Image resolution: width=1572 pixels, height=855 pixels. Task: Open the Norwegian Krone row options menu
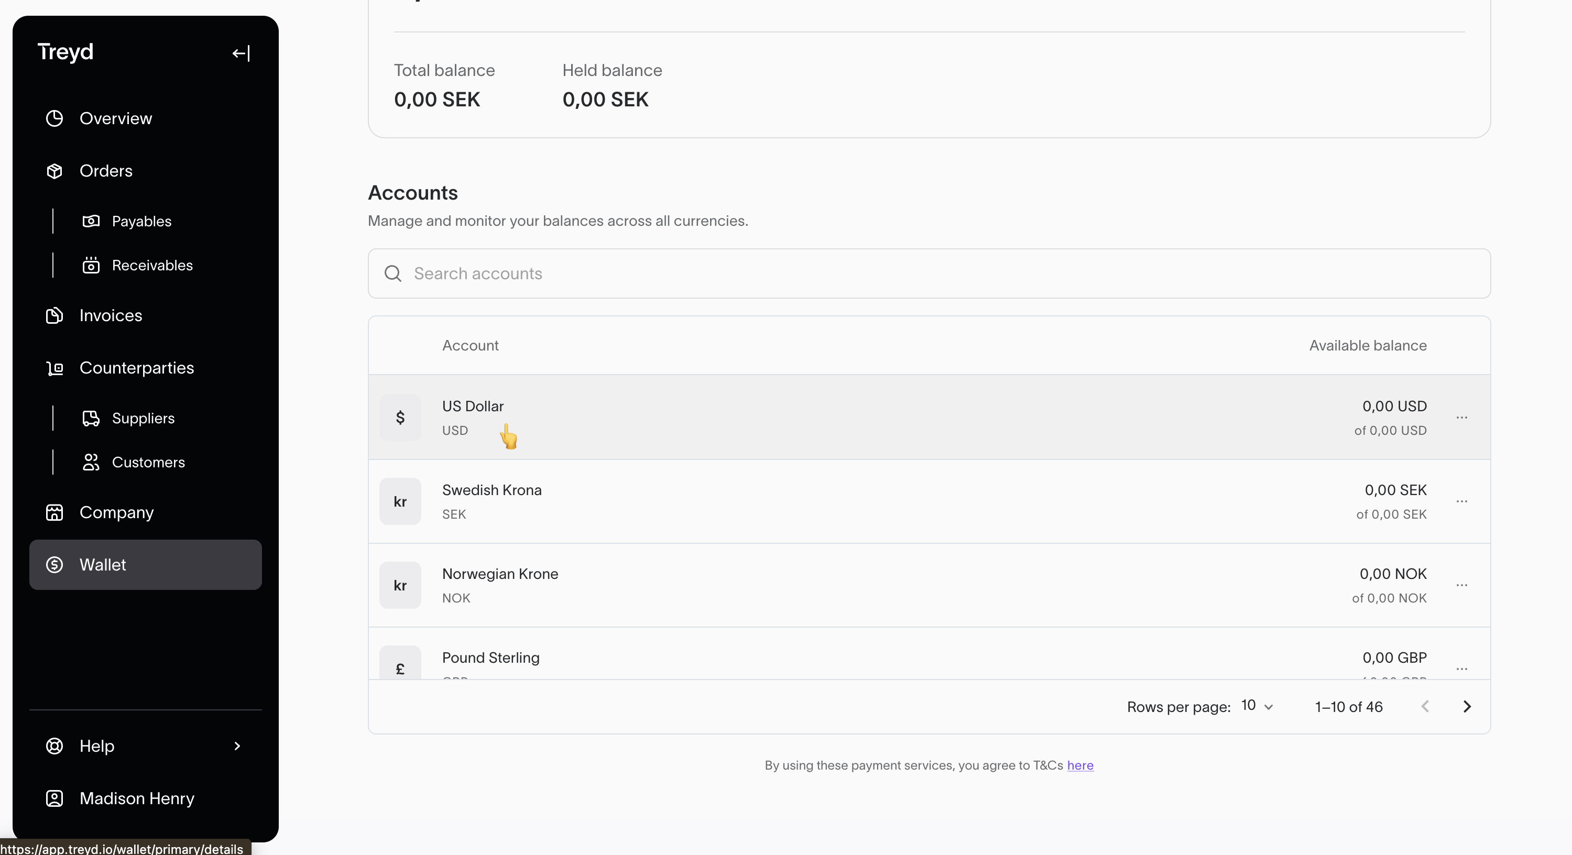[x=1461, y=585]
